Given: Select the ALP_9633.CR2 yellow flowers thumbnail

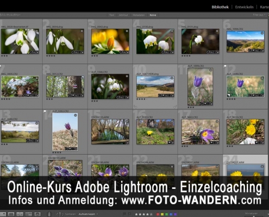Looking at the screenshot, I should coord(246,132).
